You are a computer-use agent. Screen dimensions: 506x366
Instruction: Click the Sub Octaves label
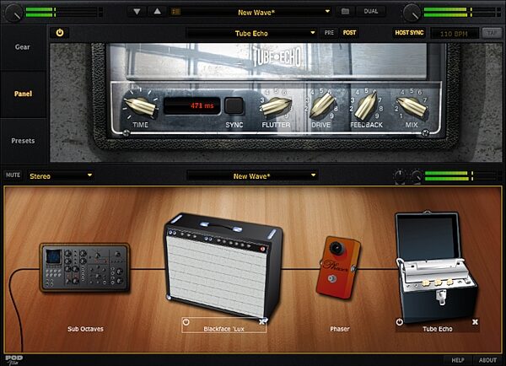[85, 329]
